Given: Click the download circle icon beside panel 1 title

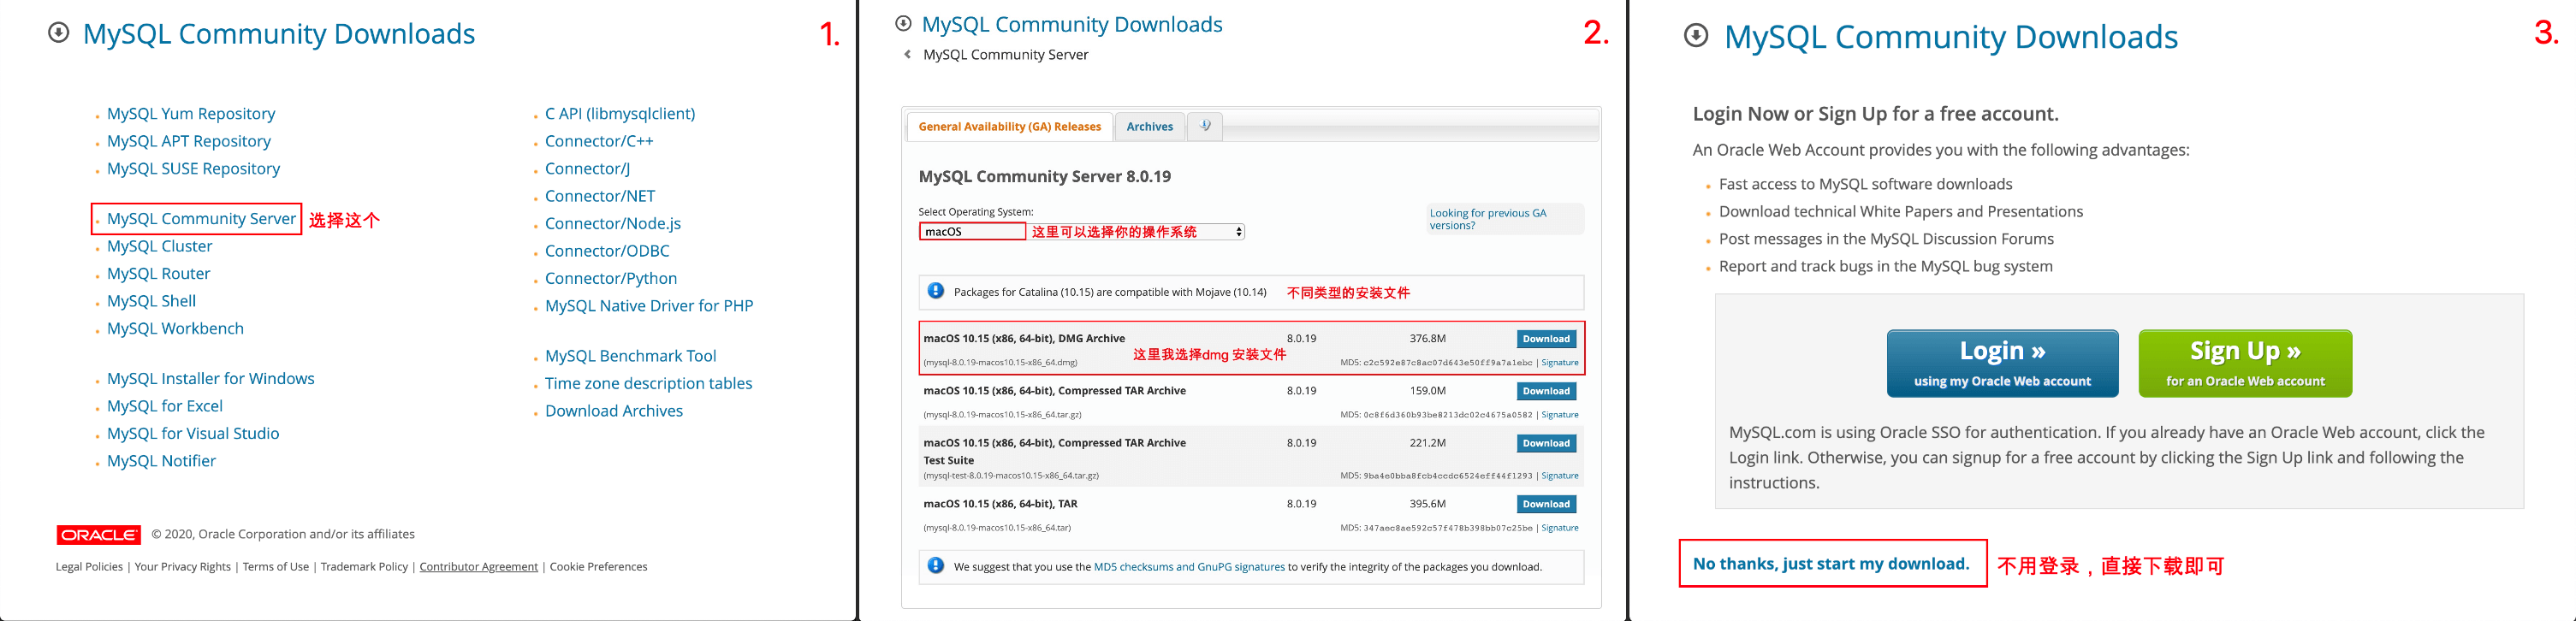Looking at the screenshot, I should (59, 33).
